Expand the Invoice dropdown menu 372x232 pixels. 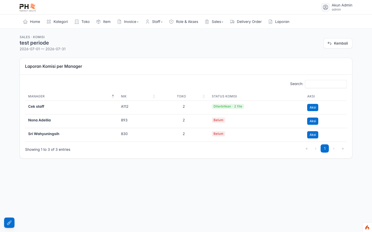pyautogui.click(x=128, y=22)
